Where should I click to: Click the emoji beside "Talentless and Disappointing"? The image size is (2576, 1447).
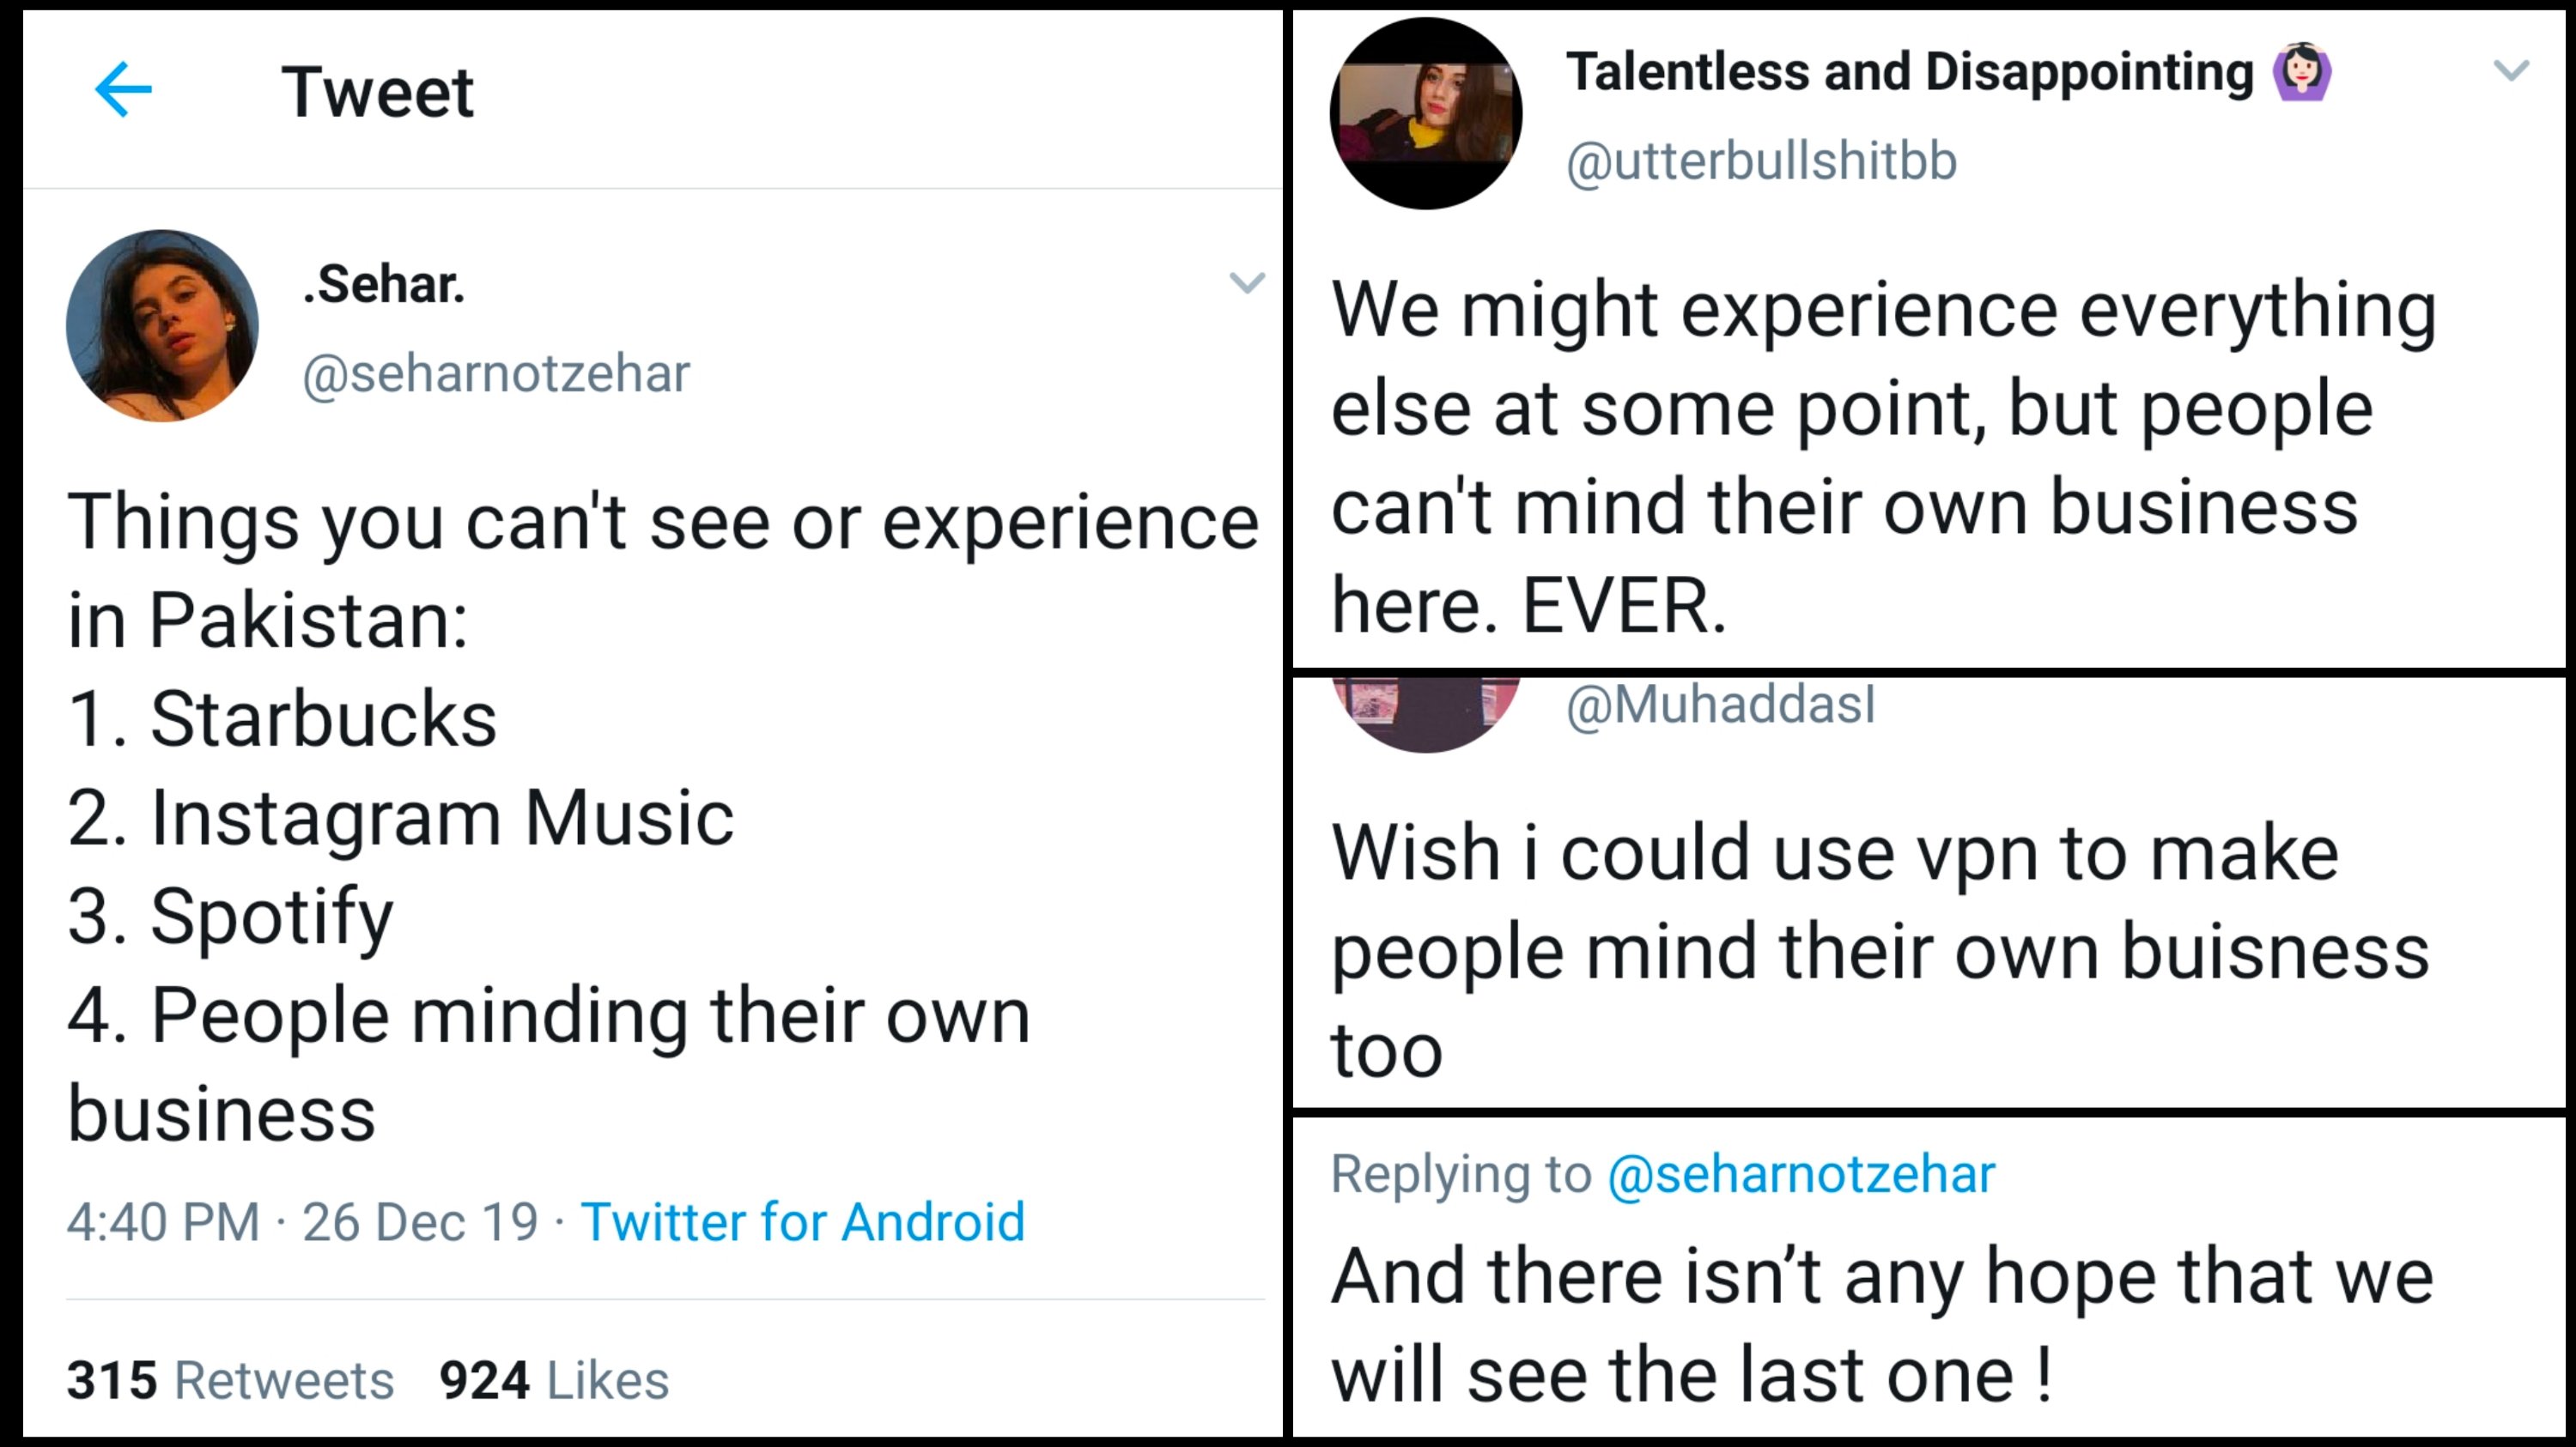[x=2302, y=72]
